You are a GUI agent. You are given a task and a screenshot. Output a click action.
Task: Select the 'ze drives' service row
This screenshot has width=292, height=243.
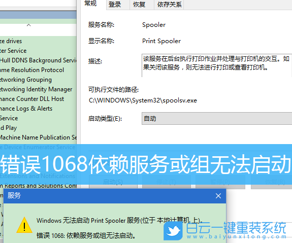(x=38, y=41)
